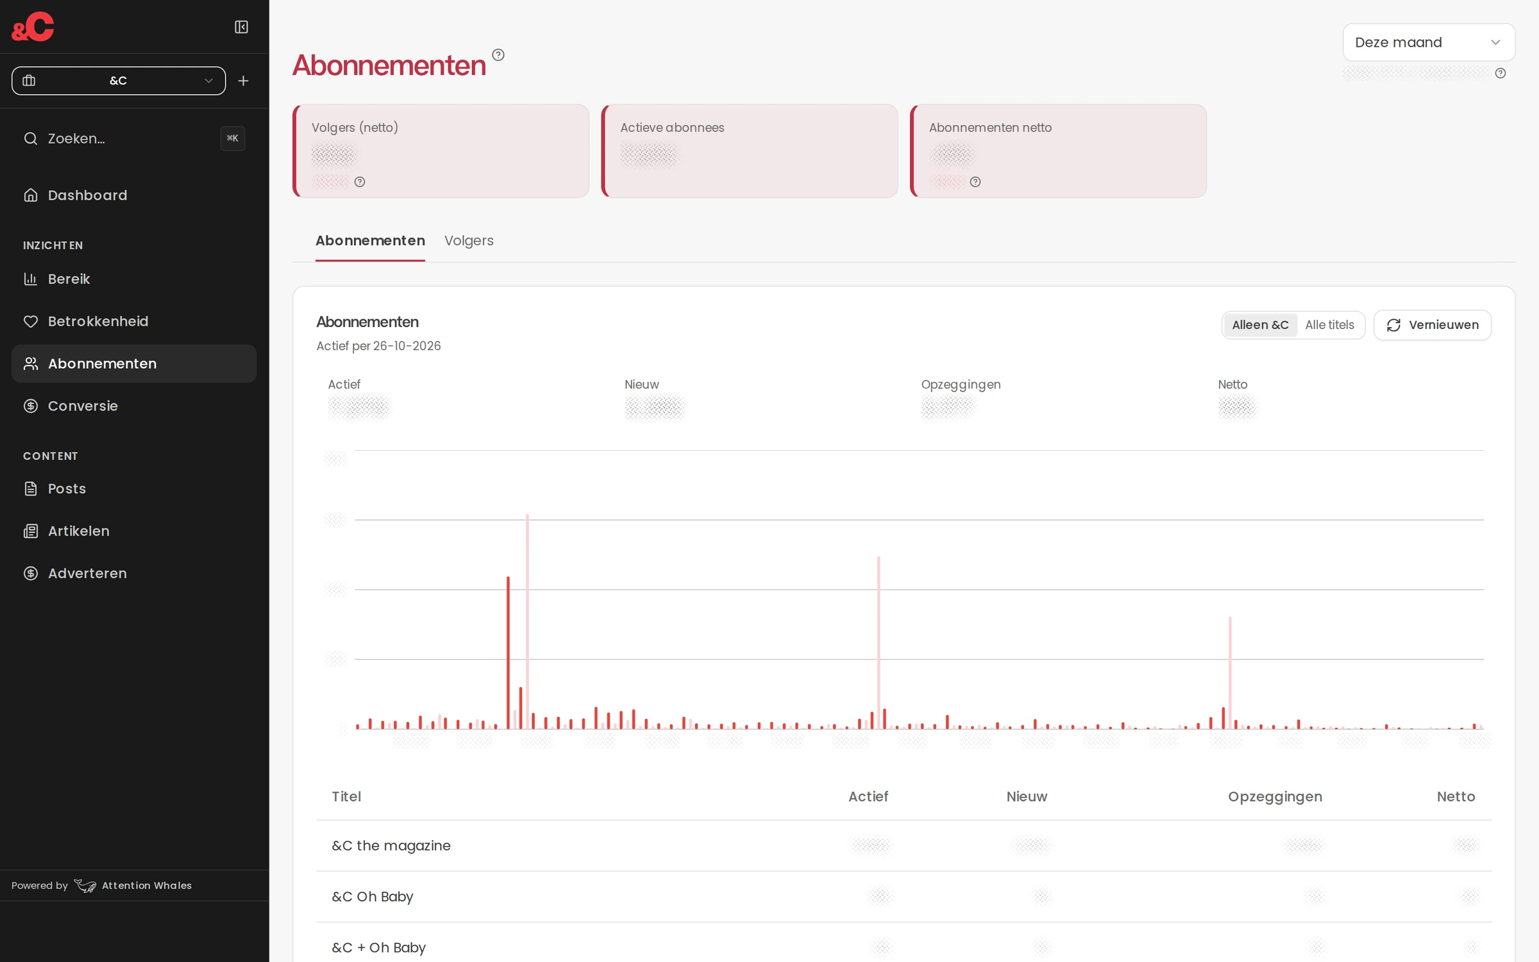Open Conversie page
This screenshot has height=962, width=1539.
pyautogui.click(x=134, y=406)
